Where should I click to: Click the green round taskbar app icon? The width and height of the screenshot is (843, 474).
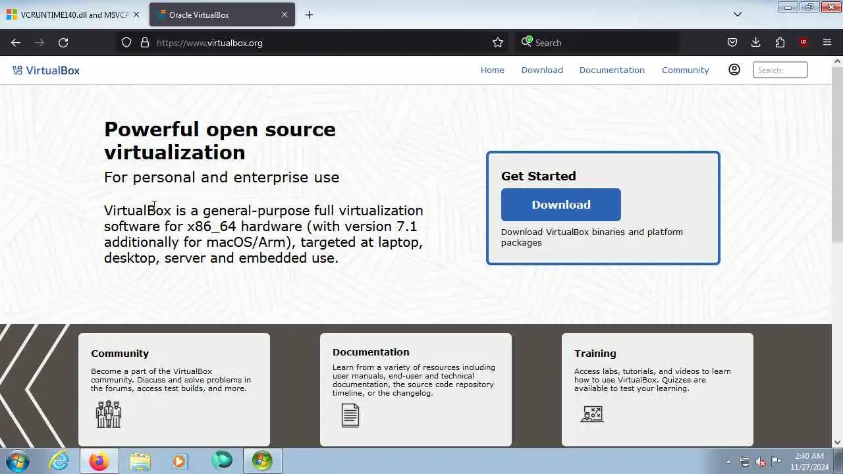(x=222, y=461)
